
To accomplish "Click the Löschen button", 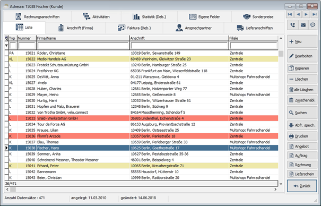I will coord(302,79).
